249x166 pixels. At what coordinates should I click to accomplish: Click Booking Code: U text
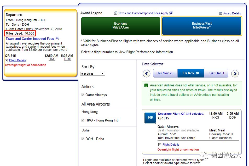click(x=221, y=134)
